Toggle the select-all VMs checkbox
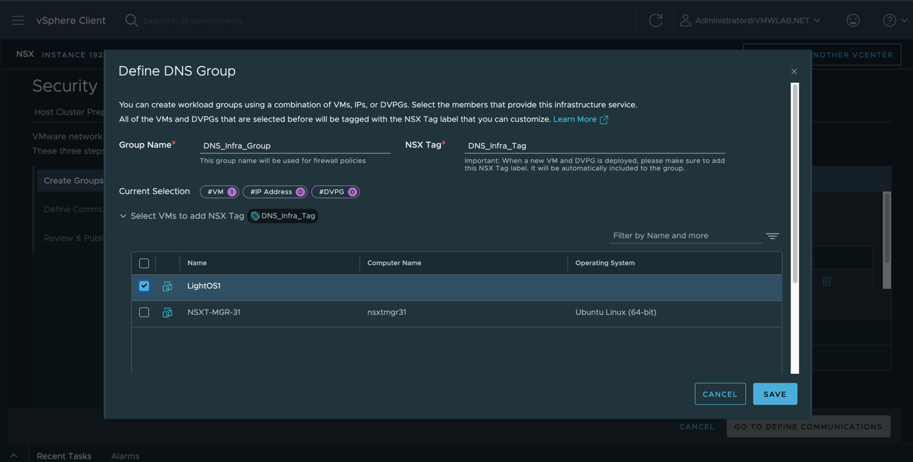 (144, 263)
